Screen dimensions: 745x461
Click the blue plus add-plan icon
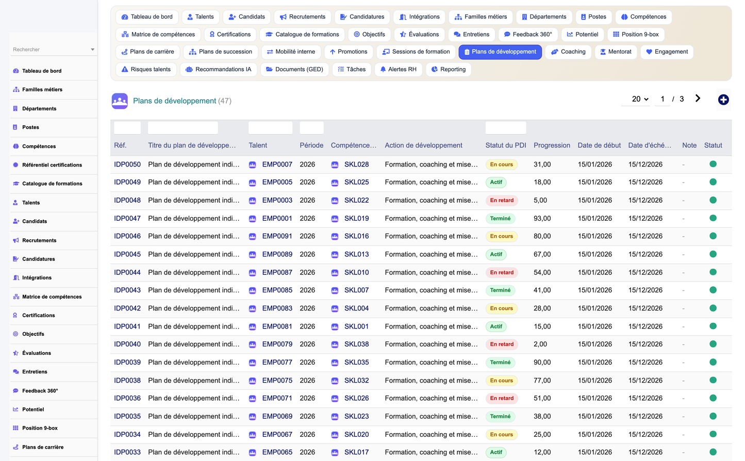point(723,100)
